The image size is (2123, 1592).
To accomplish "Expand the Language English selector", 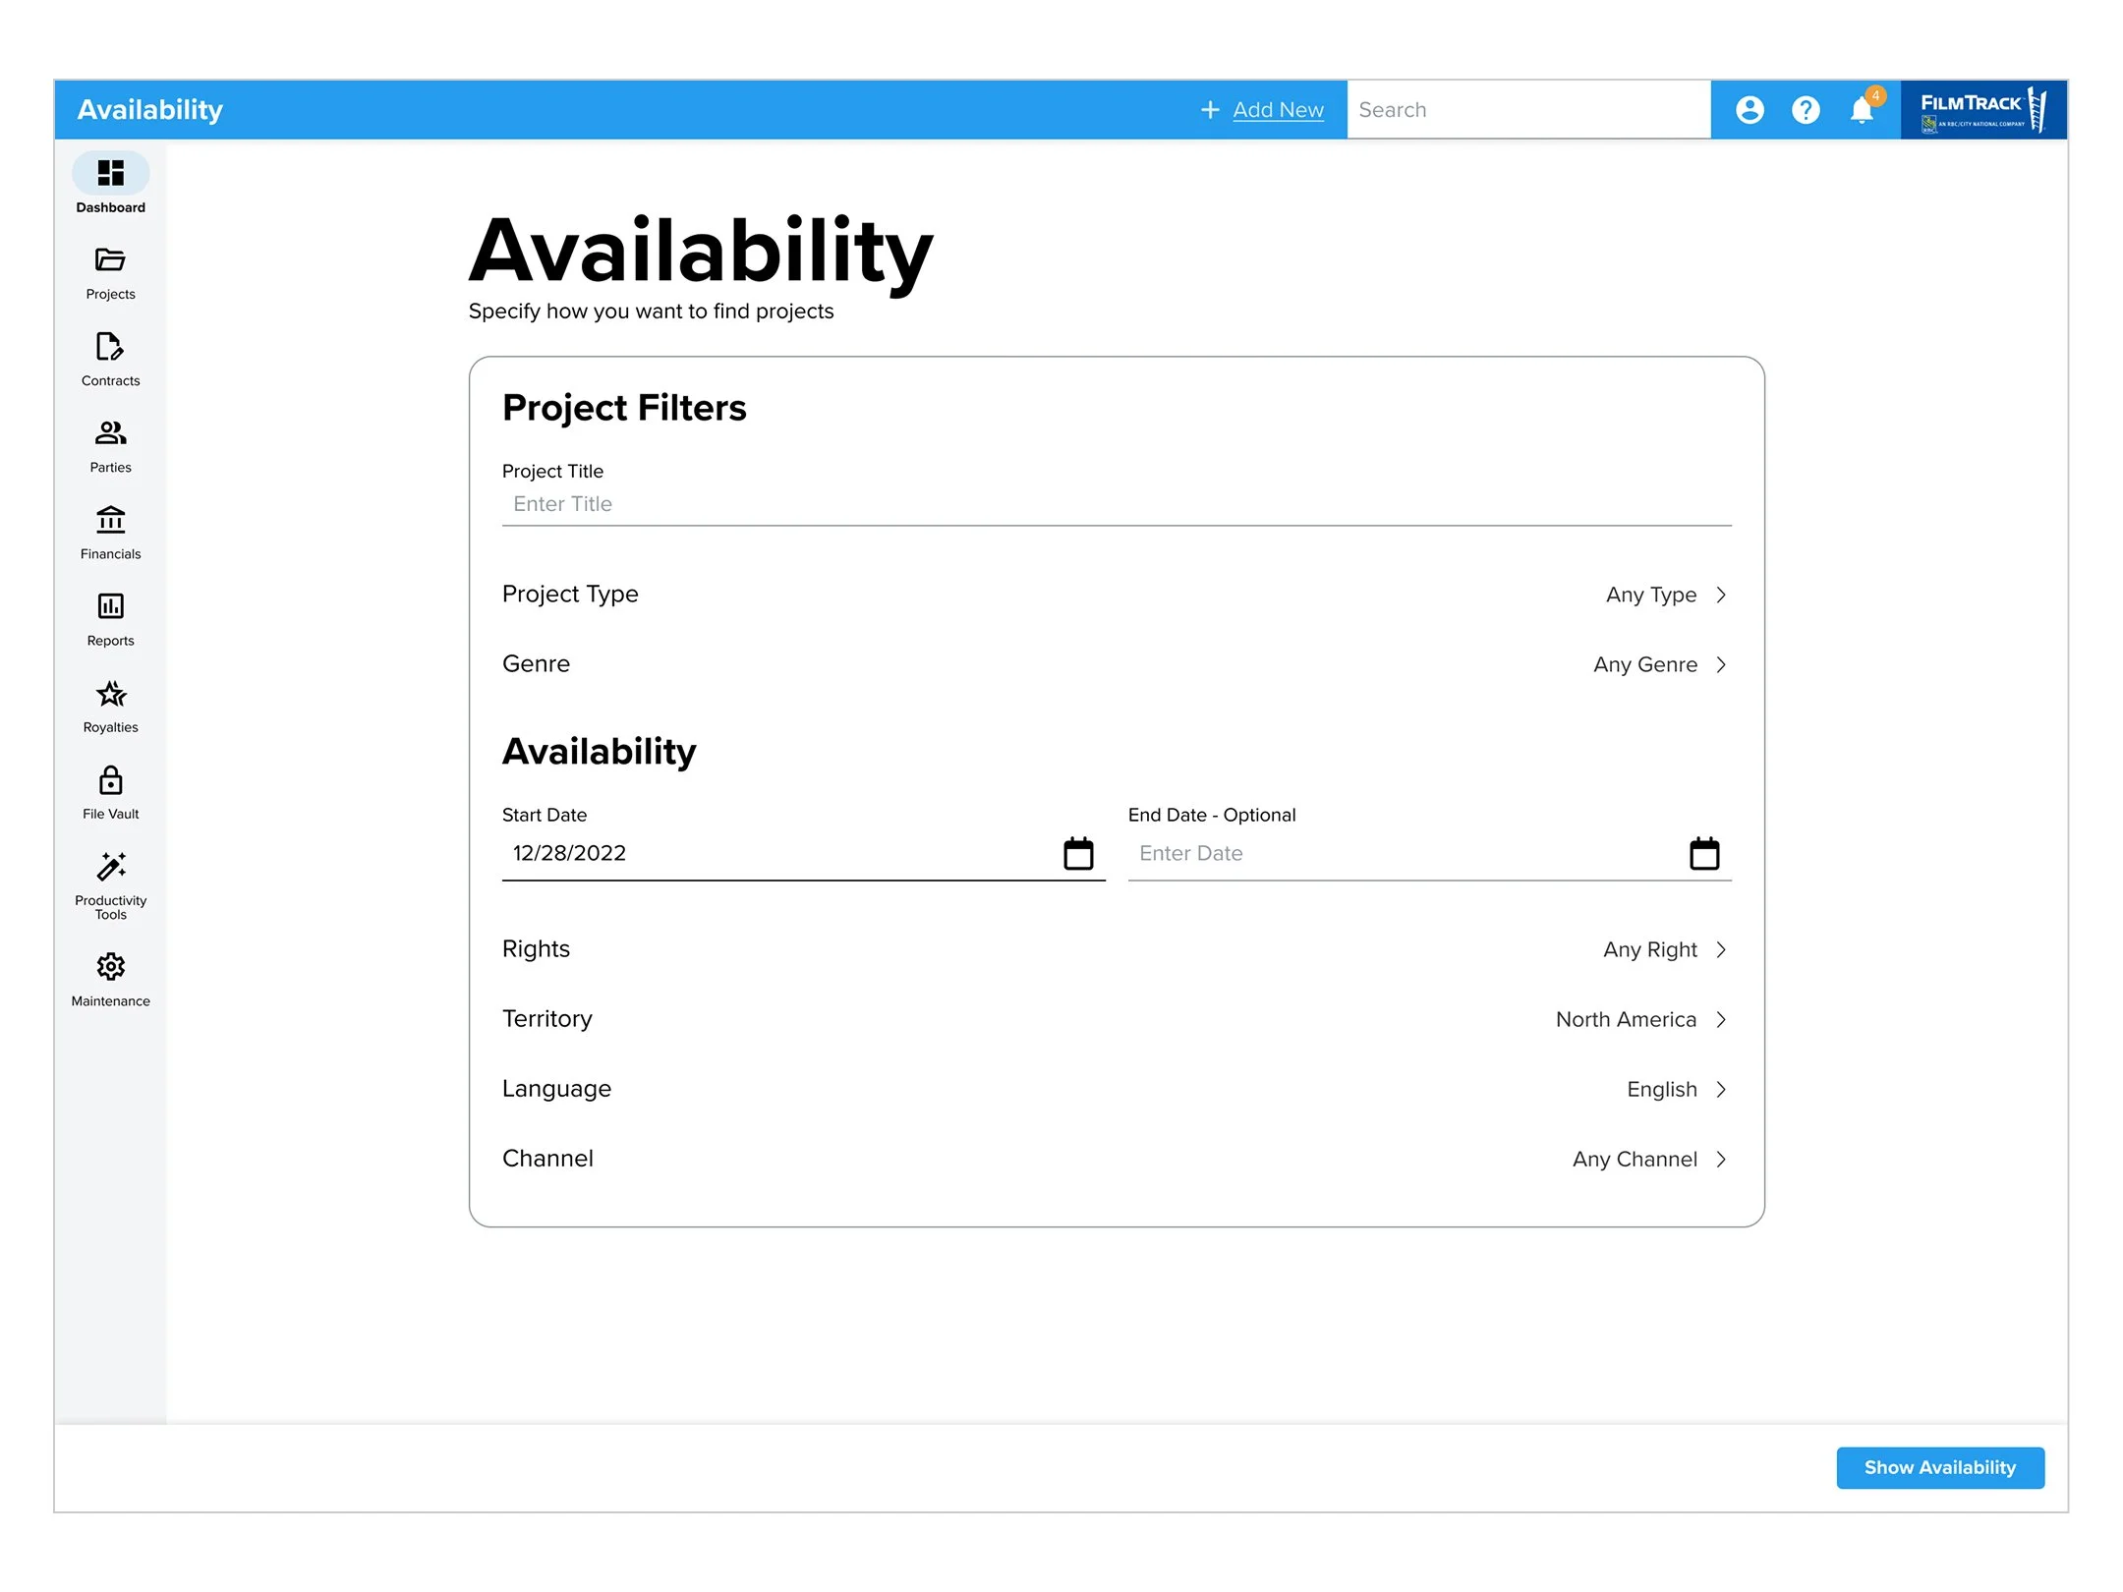I will pos(1676,1089).
